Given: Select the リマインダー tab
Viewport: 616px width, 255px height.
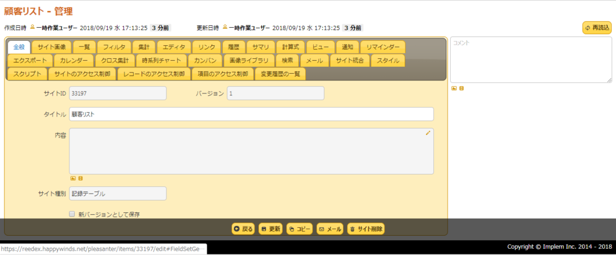Looking at the screenshot, I should 383,47.
